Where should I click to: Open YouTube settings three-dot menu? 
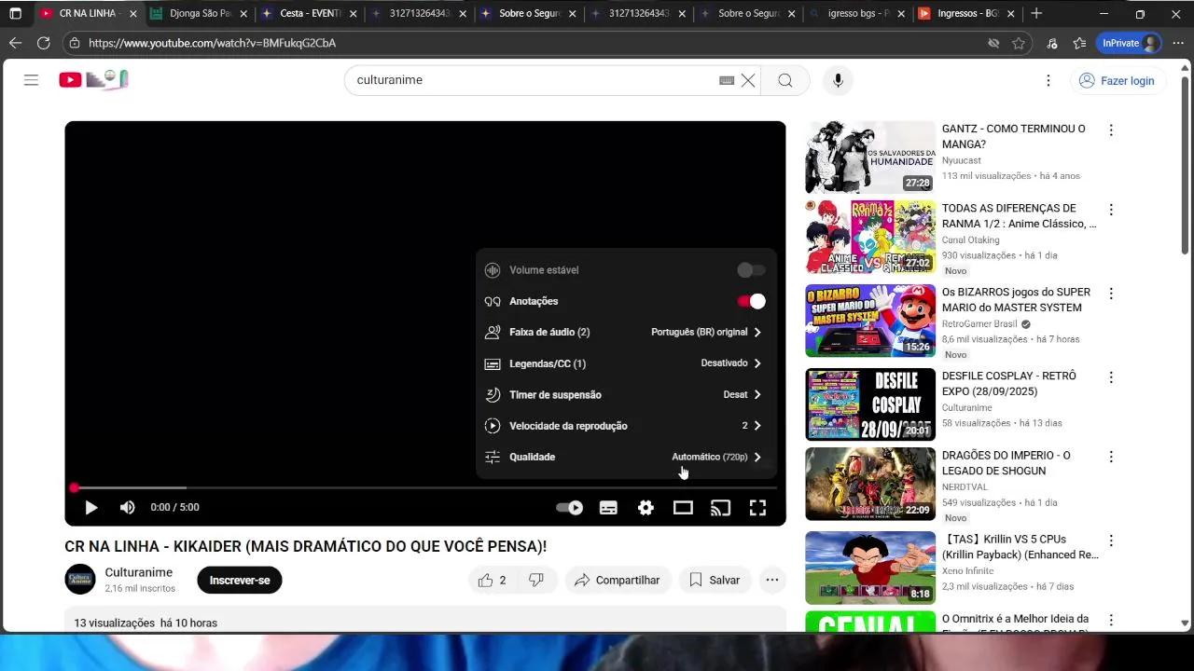[x=1048, y=80]
